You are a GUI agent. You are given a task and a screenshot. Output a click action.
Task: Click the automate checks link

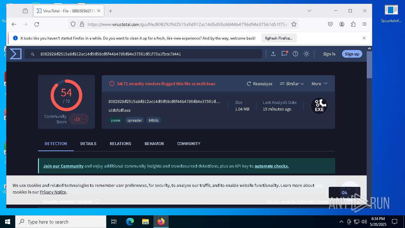[x=271, y=166]
